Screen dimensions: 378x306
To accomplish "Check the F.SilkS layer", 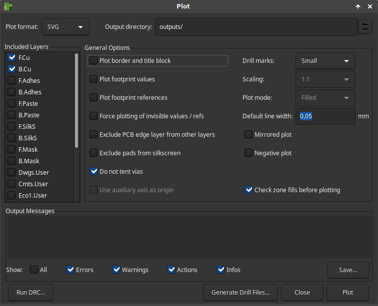I will 11,127.
